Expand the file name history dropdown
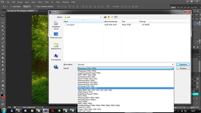The height and width of the screenshot is (113, 201). (x=173, y=65)
